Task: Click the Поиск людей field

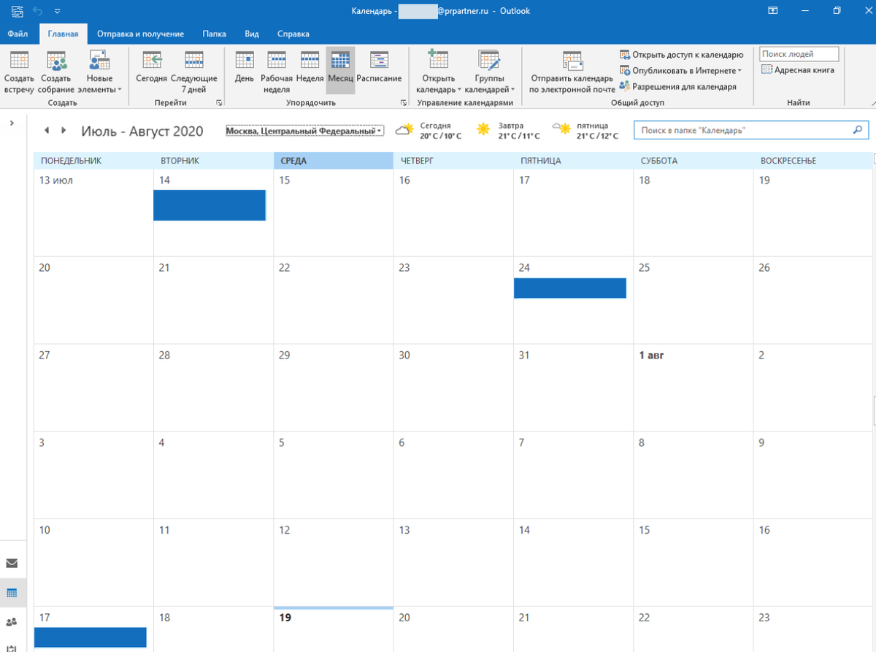Action: click(799, 54)
